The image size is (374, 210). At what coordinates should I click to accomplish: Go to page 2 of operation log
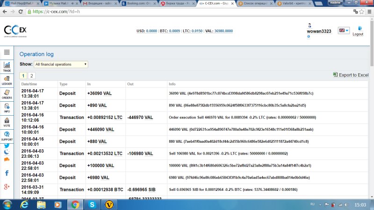coord(31,76)
